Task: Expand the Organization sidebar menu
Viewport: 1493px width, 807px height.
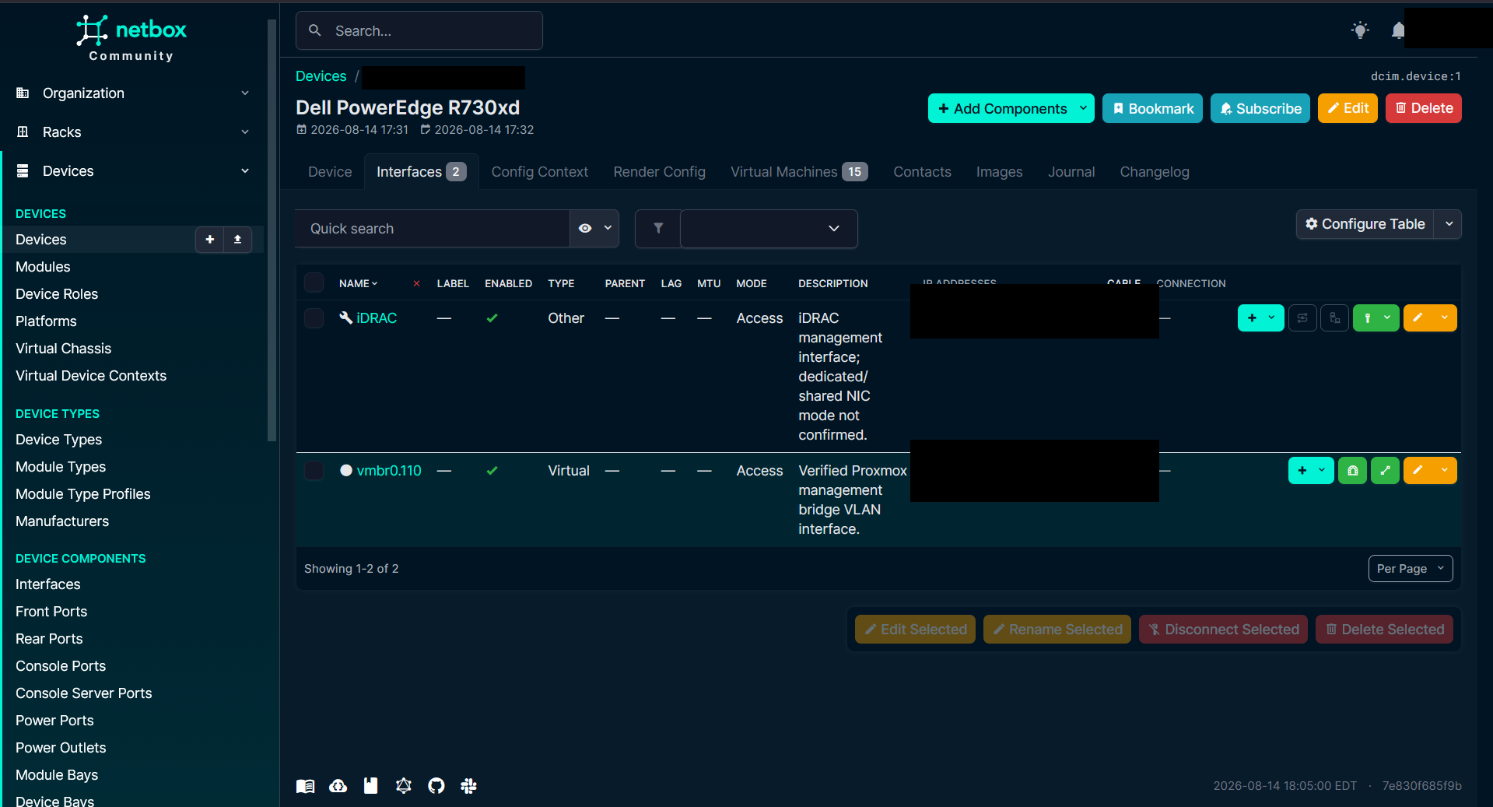Action: tap(134, 93)
